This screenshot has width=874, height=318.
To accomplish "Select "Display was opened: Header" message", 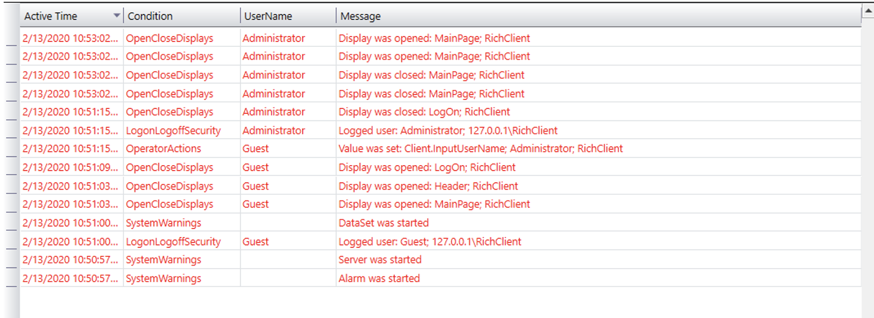I will tap(428, 186).
